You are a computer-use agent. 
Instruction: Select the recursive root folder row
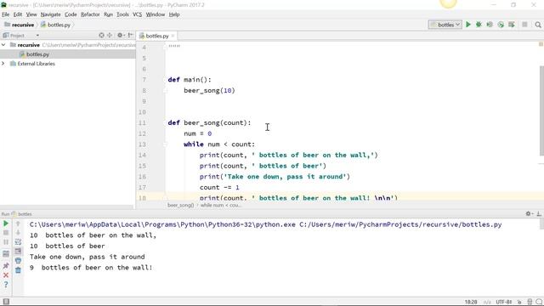pyautogui.click(x=68, y=45)
